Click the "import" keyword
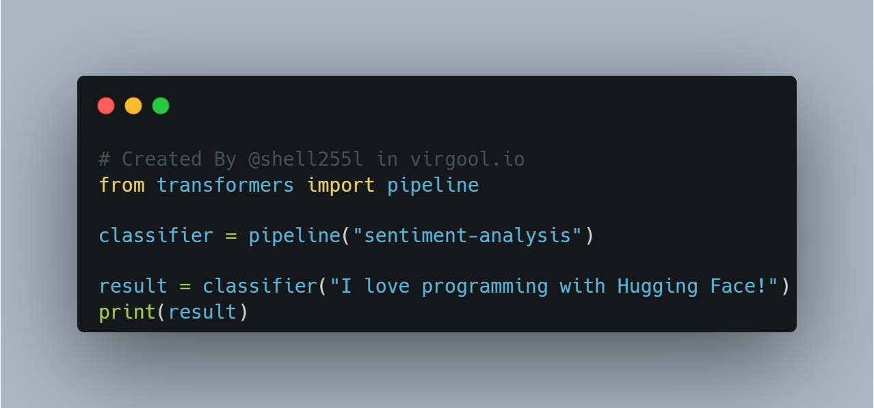This screenshot has height=408, width=874. 341,185
